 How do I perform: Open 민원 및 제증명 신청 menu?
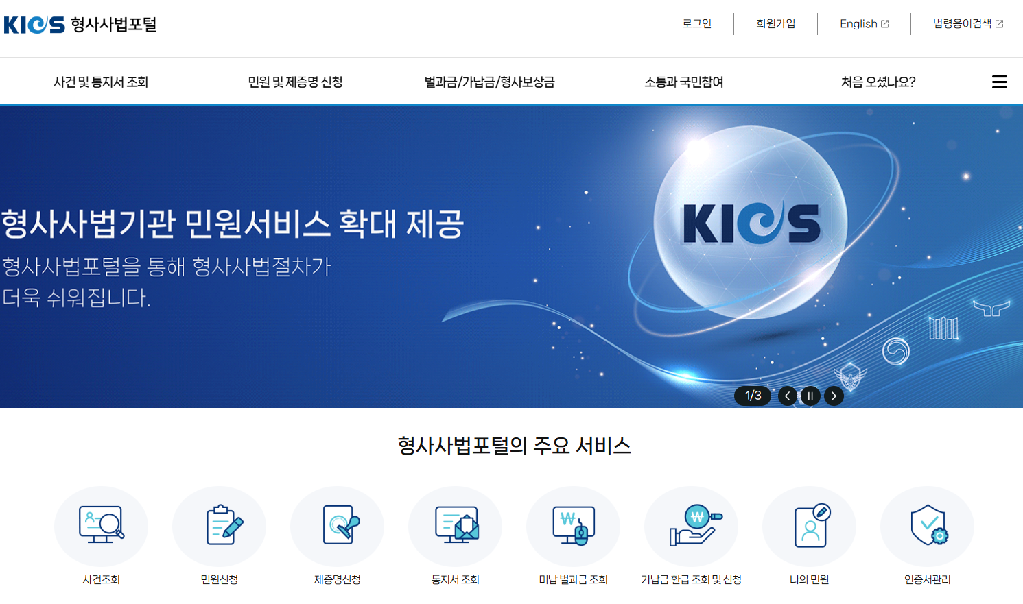pos(295,82)
